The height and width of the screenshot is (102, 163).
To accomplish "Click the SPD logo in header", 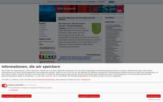I will pyautogui.click(x=120, y=9).
